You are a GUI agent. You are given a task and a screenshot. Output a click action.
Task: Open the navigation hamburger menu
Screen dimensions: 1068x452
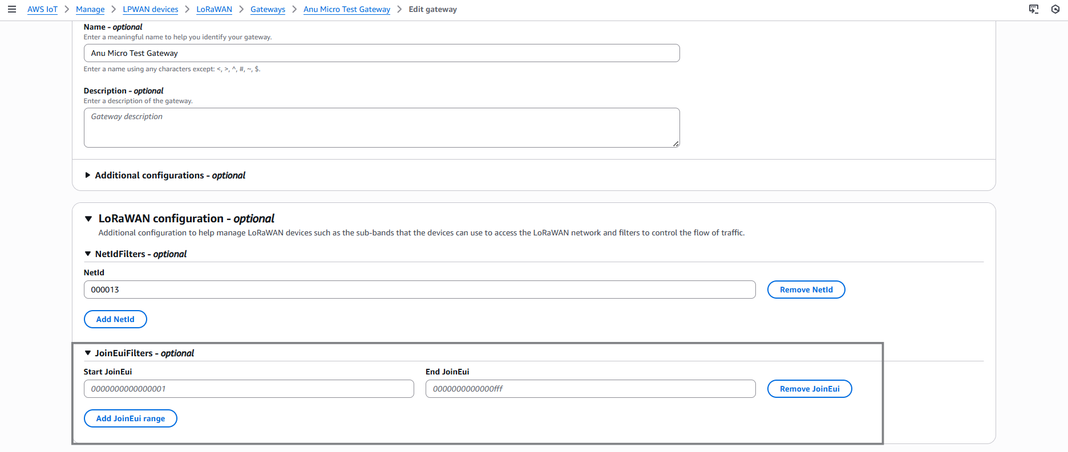12,9
